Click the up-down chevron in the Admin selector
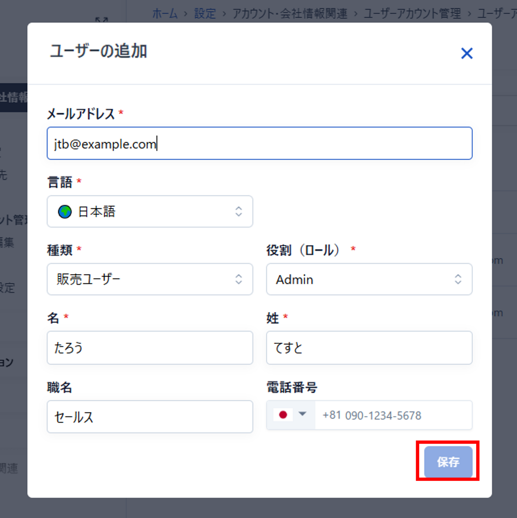 click(458, 279)
